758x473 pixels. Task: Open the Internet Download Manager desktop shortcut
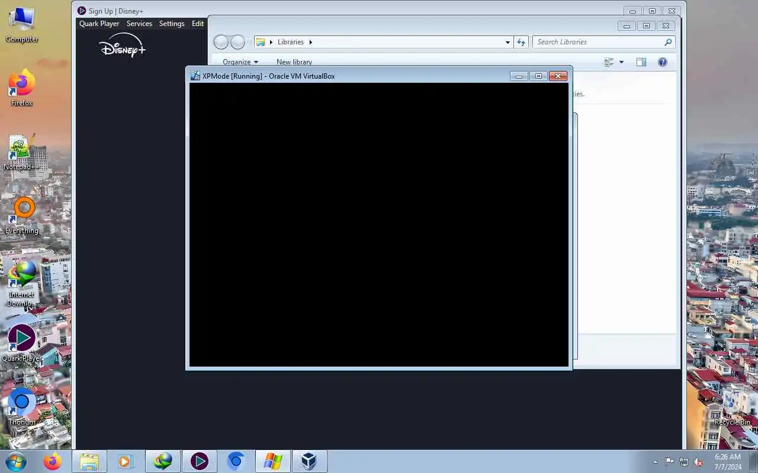coord(22,284)
